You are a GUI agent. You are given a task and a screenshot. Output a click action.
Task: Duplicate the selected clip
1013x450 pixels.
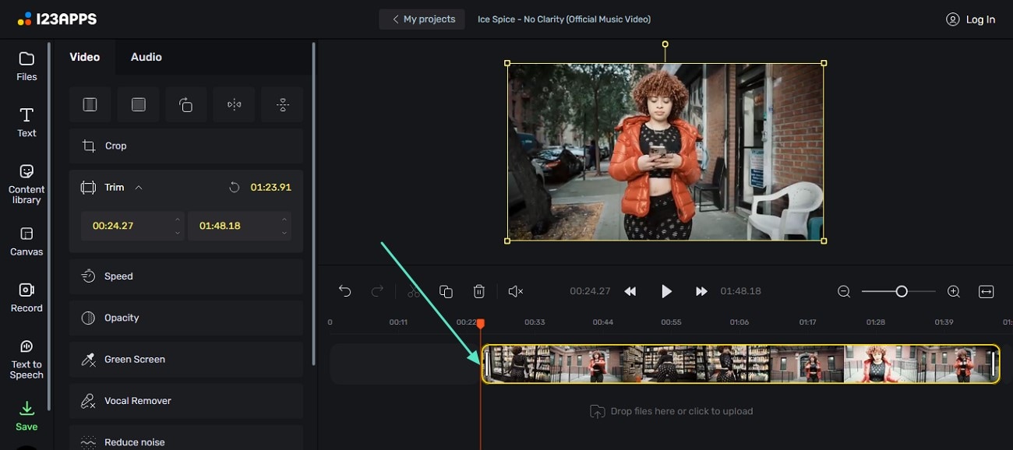pyautogui.click(x=446, y=291)
